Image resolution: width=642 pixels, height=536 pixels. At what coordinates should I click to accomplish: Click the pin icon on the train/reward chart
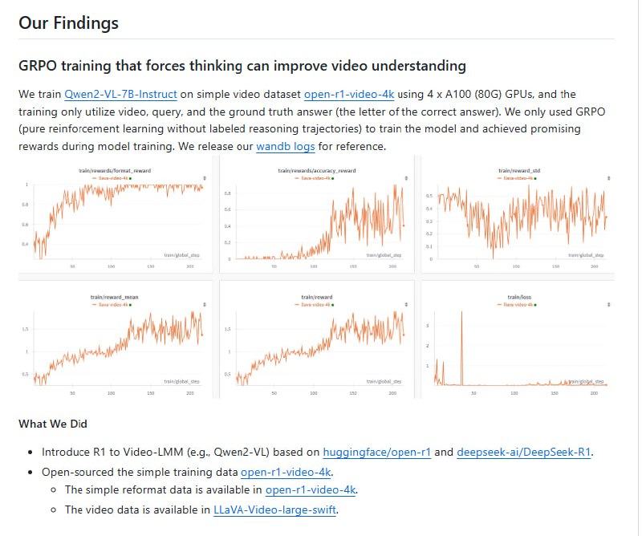point(406,304)
